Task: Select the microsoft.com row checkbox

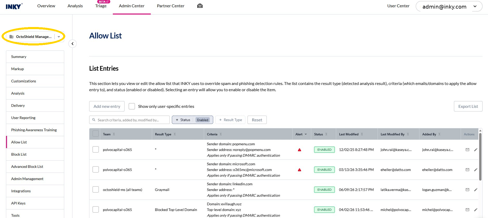Action: pyautogui.click(x=96, y=169)
